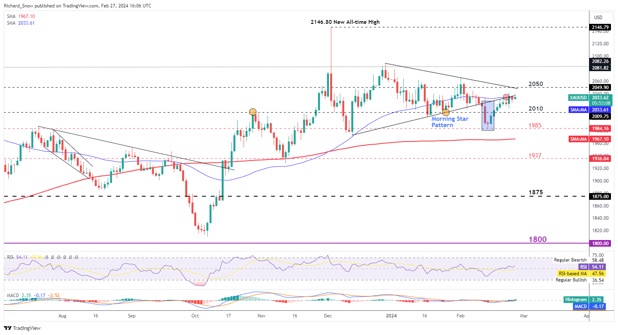Image resolution: width=618 pixels, height=335 pixels.
Task: Click the orange circle above Morning Star text
Action: click(446, 113)
